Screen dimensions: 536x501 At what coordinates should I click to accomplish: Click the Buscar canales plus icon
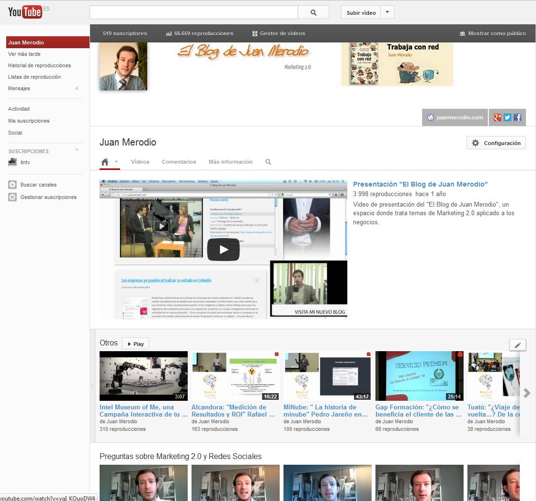point(12,185)
